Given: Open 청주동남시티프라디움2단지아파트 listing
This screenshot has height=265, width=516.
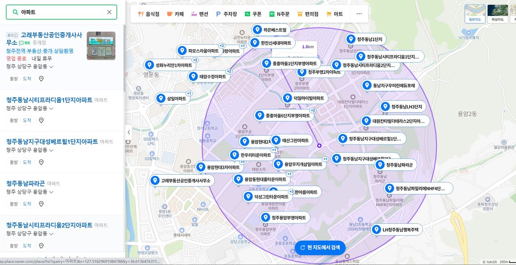Looking at the screenshot, I should (49, 225).
